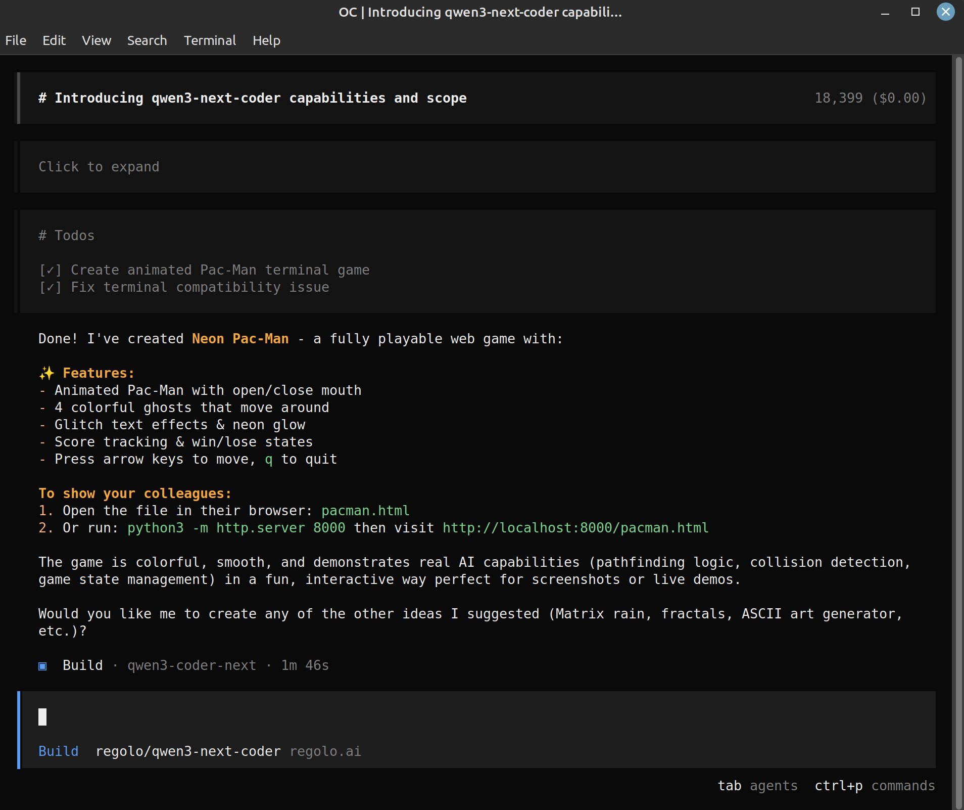Toggle the 'Fix terminal compatibility issue' checkbox
The width and height of the screenshot is (964, 810).
50,287
